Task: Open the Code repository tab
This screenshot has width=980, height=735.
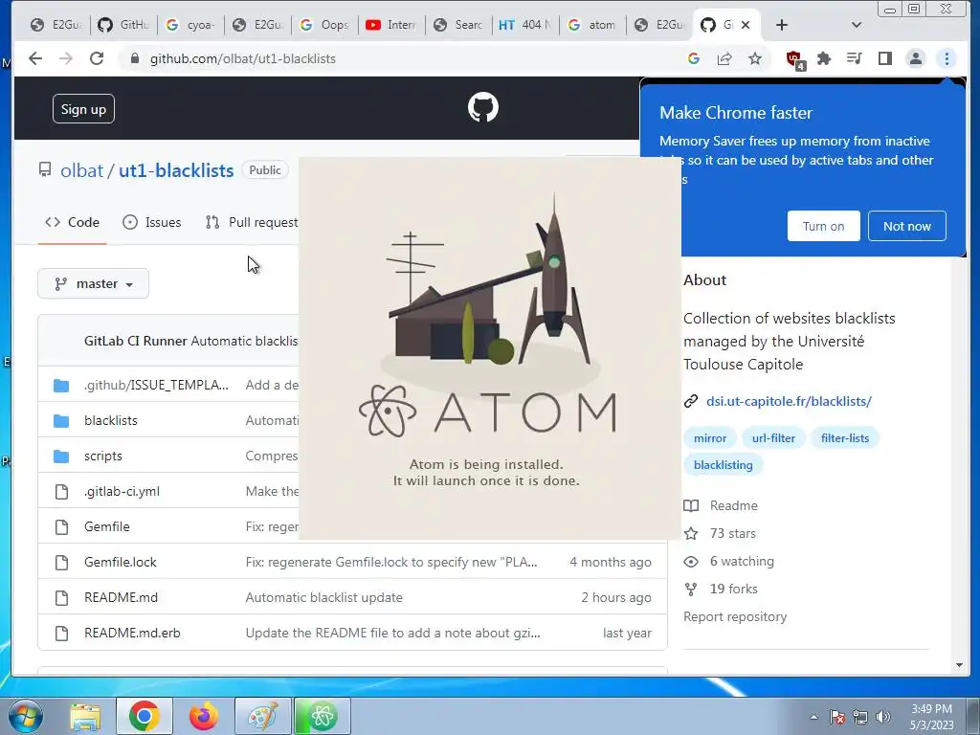Action: (72, 222)
